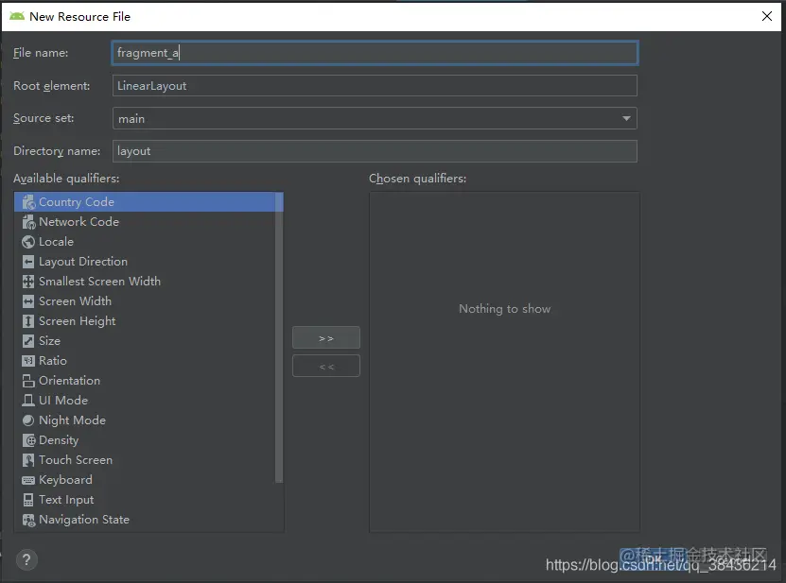Click the Screen Height icon
The width and height of the screenshot is (786, 583).
[28, 321]
